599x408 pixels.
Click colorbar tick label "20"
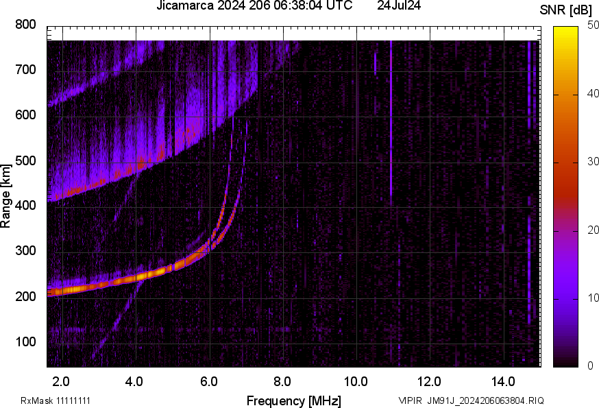click(594, 230)
